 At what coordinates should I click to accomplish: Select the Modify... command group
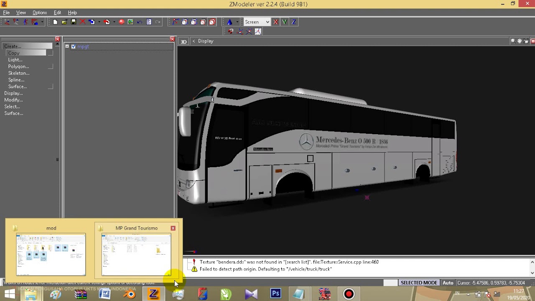[x=13, y=100]
